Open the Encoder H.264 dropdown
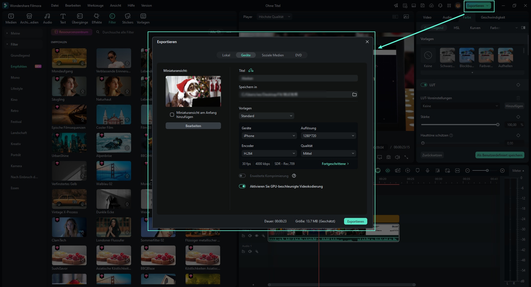 pyautogui.click(x=269, y=153)
